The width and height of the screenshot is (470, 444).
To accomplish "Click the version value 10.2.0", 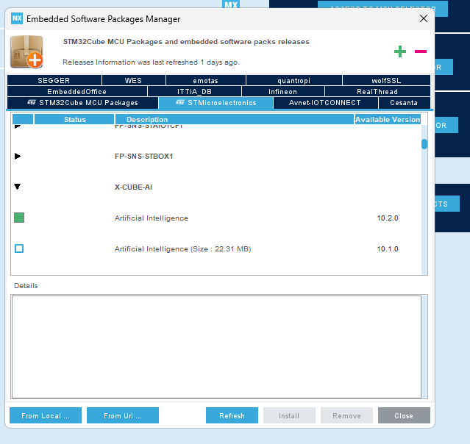I will 388,218.
